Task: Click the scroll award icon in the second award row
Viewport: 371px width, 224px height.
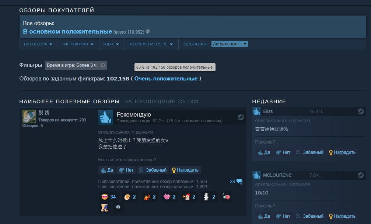Action: (x=105, y=208)
